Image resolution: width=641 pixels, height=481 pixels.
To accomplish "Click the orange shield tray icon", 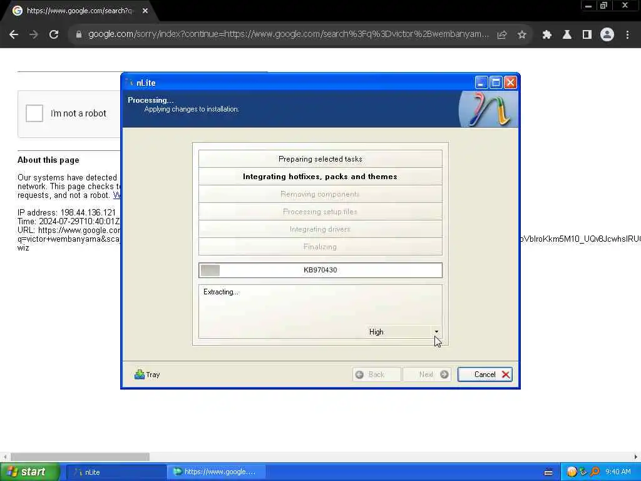I will 572,472.
